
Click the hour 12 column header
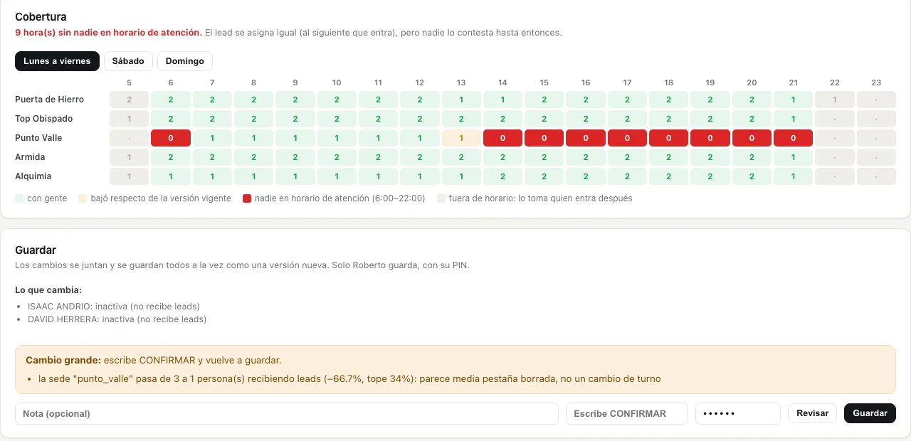tap(420, 83)
